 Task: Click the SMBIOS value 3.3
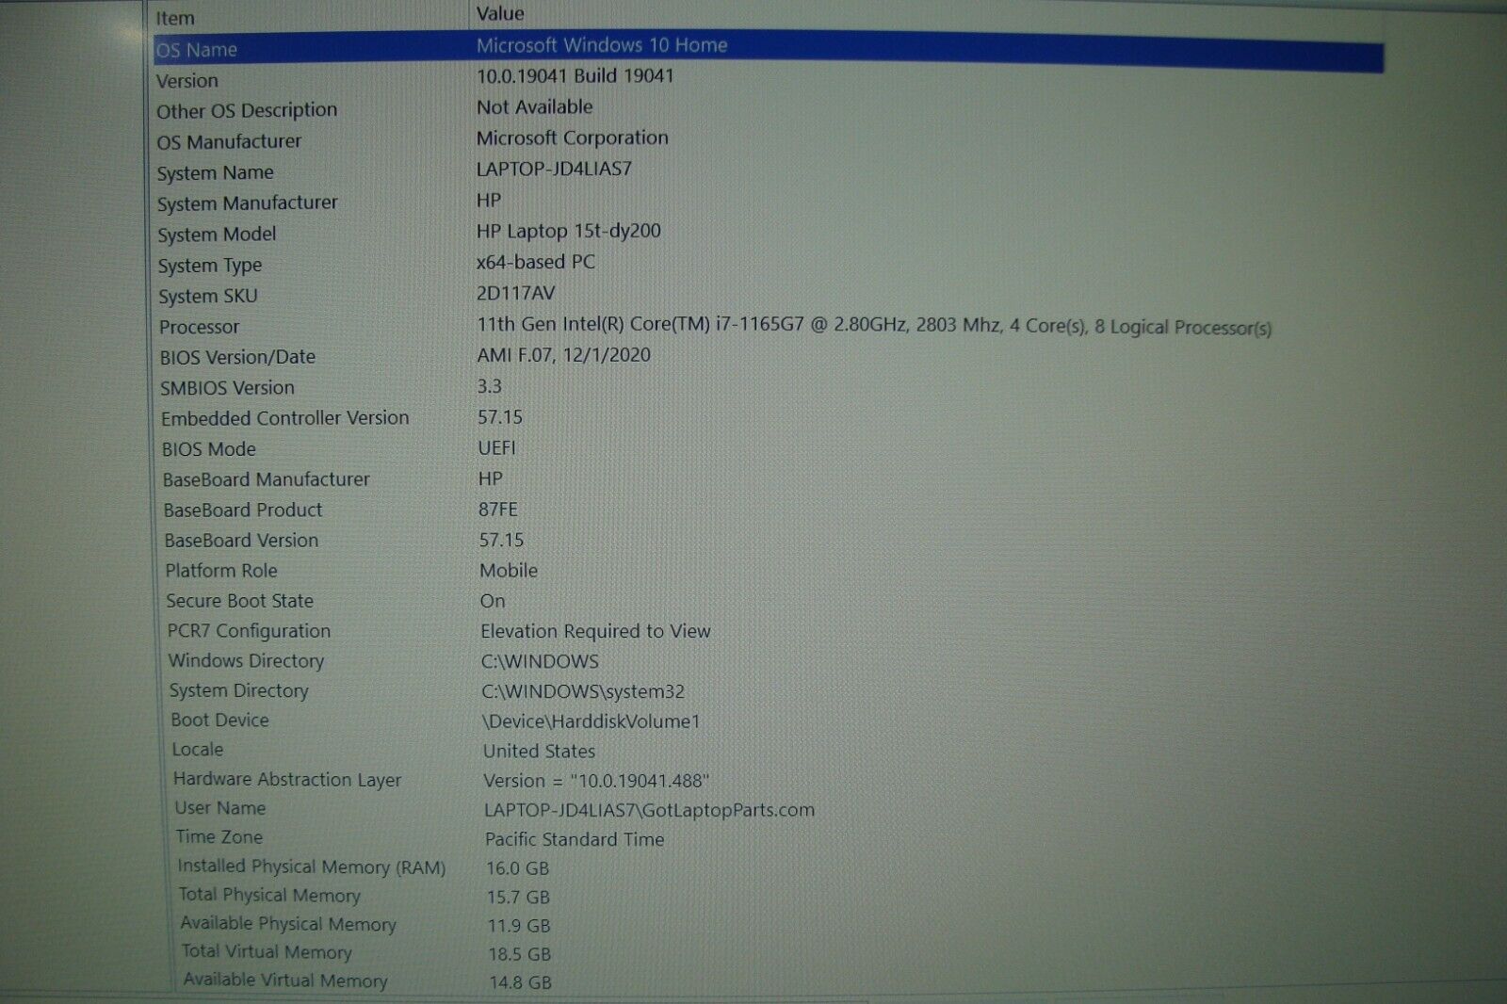pyautogui.click(x=490, y=386)
